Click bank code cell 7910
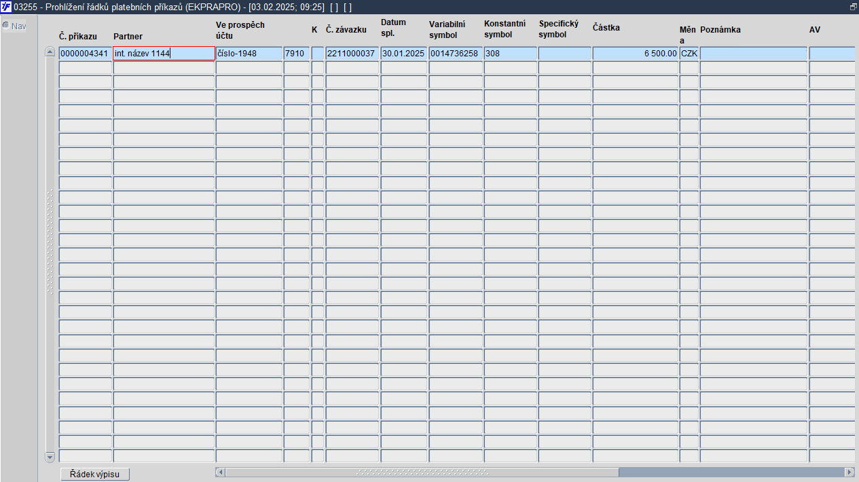Viewport: 859px width, 482px height. pyautogui.click(x=297, y=53)
